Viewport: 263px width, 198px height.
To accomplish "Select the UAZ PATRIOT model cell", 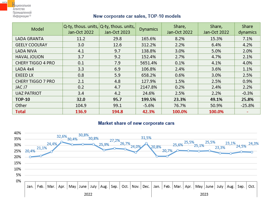I will tap(29, 93).
